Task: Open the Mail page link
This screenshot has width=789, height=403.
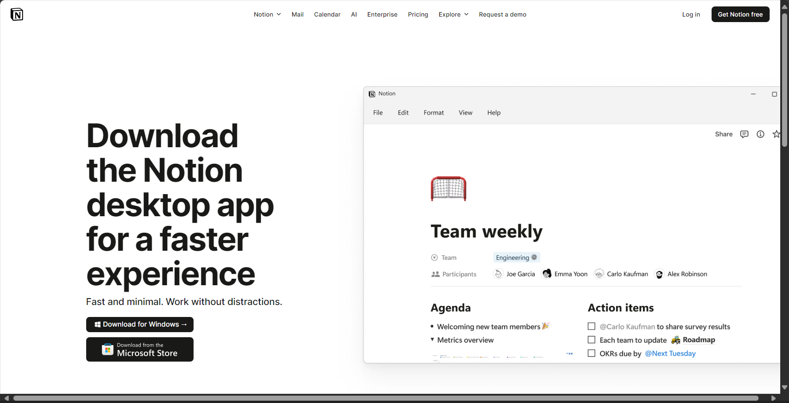Action: (297, 14)
